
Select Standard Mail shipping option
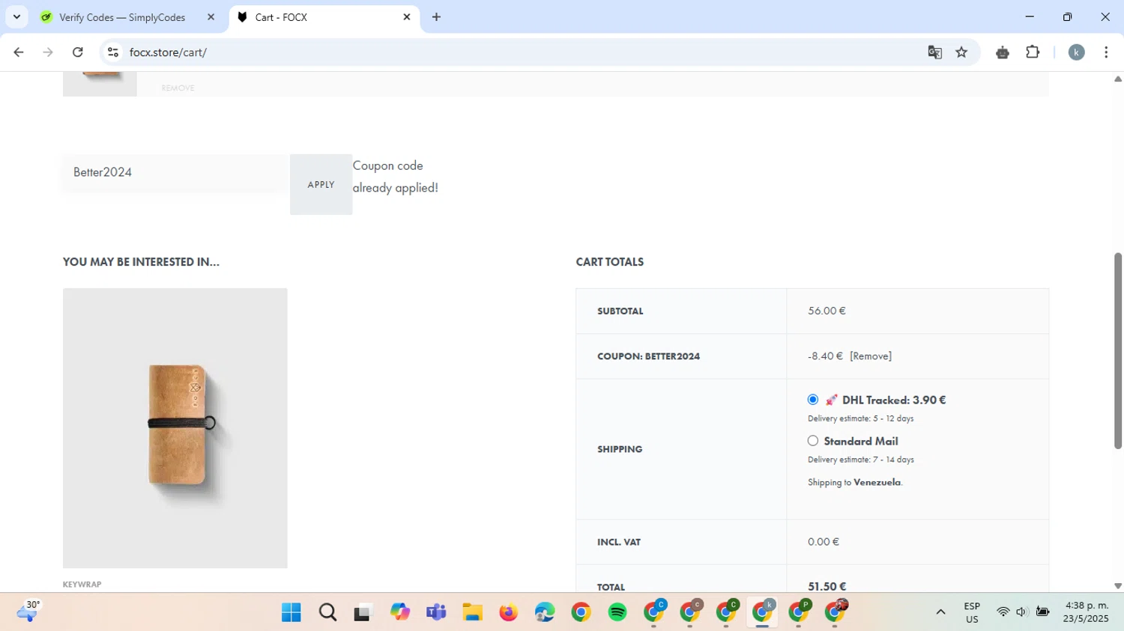[x=813, y=441]
